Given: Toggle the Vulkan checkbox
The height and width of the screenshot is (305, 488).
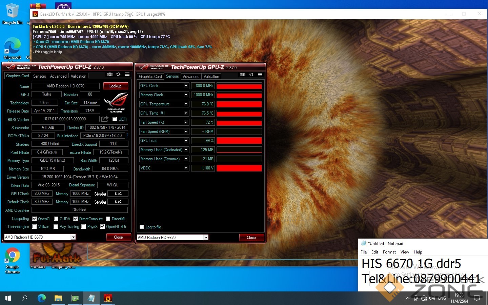Looking at the screenshot, I should (x=34, y=227).
